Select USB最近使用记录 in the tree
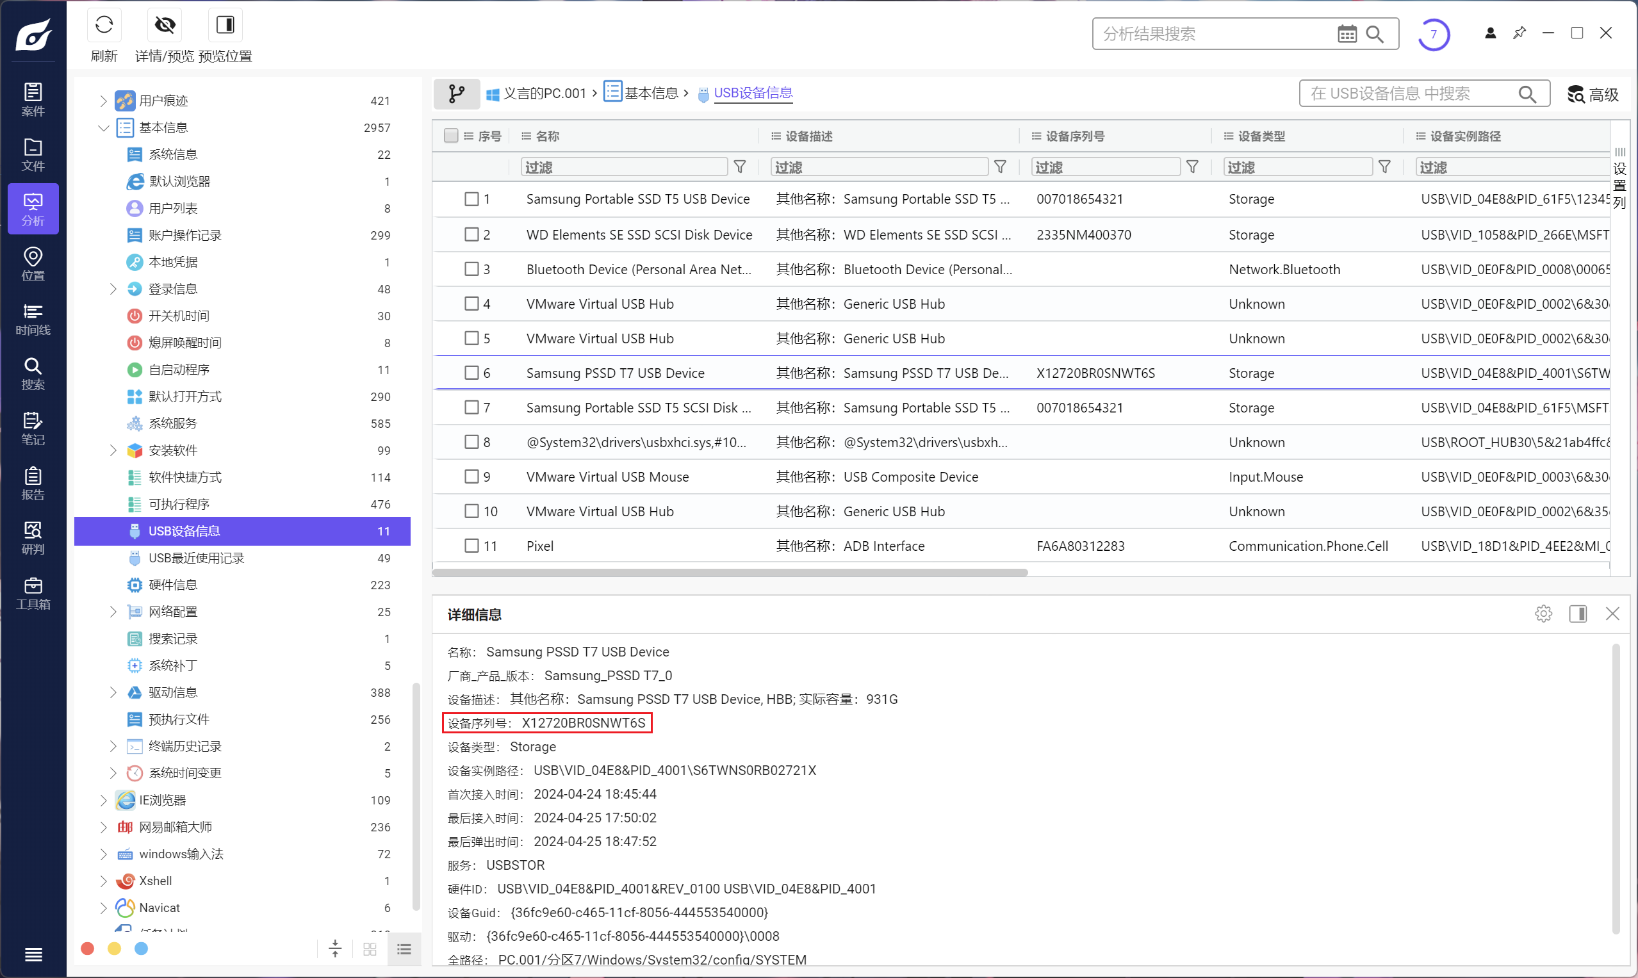1638x978 pixels. click(243, 558)
